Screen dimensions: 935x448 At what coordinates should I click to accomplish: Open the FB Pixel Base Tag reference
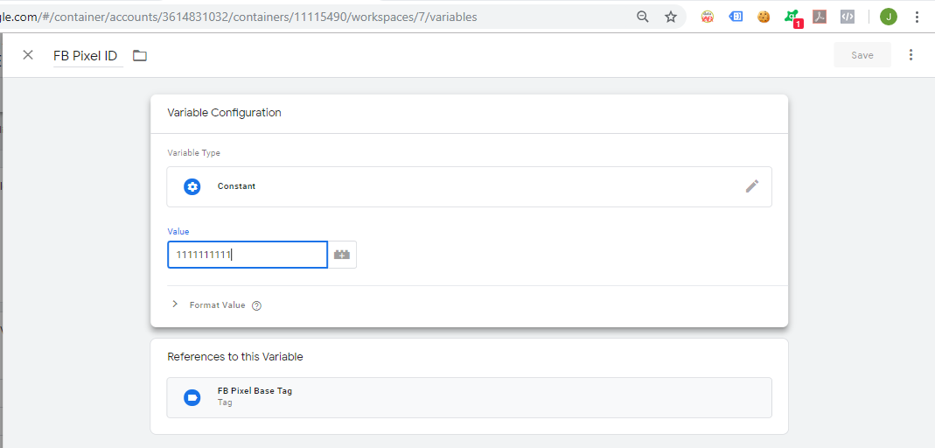tap(469, 397)
